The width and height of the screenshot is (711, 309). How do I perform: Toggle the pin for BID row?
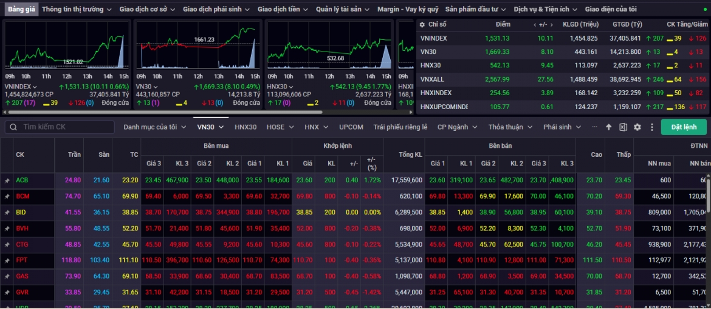[x=7, y=212]
